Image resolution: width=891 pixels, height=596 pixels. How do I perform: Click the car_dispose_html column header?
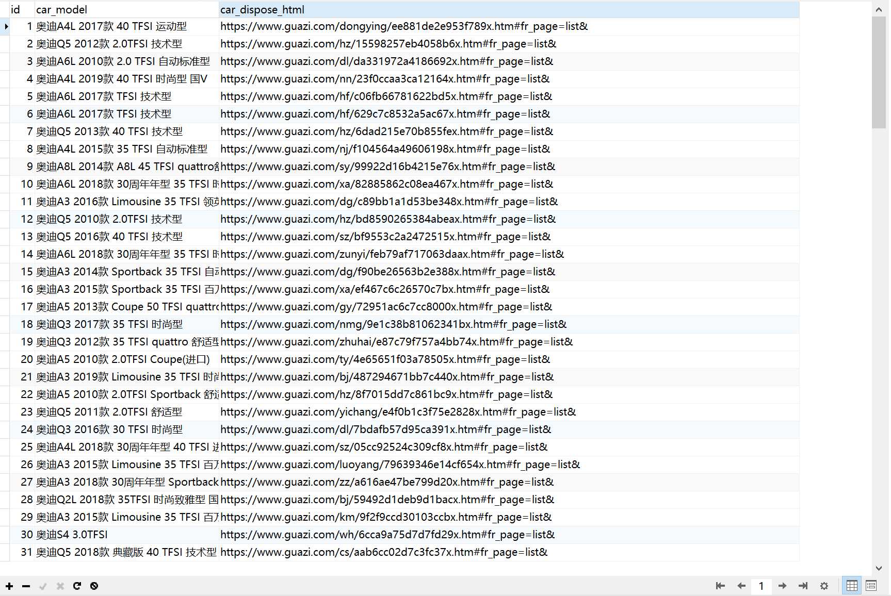[509, 9]
